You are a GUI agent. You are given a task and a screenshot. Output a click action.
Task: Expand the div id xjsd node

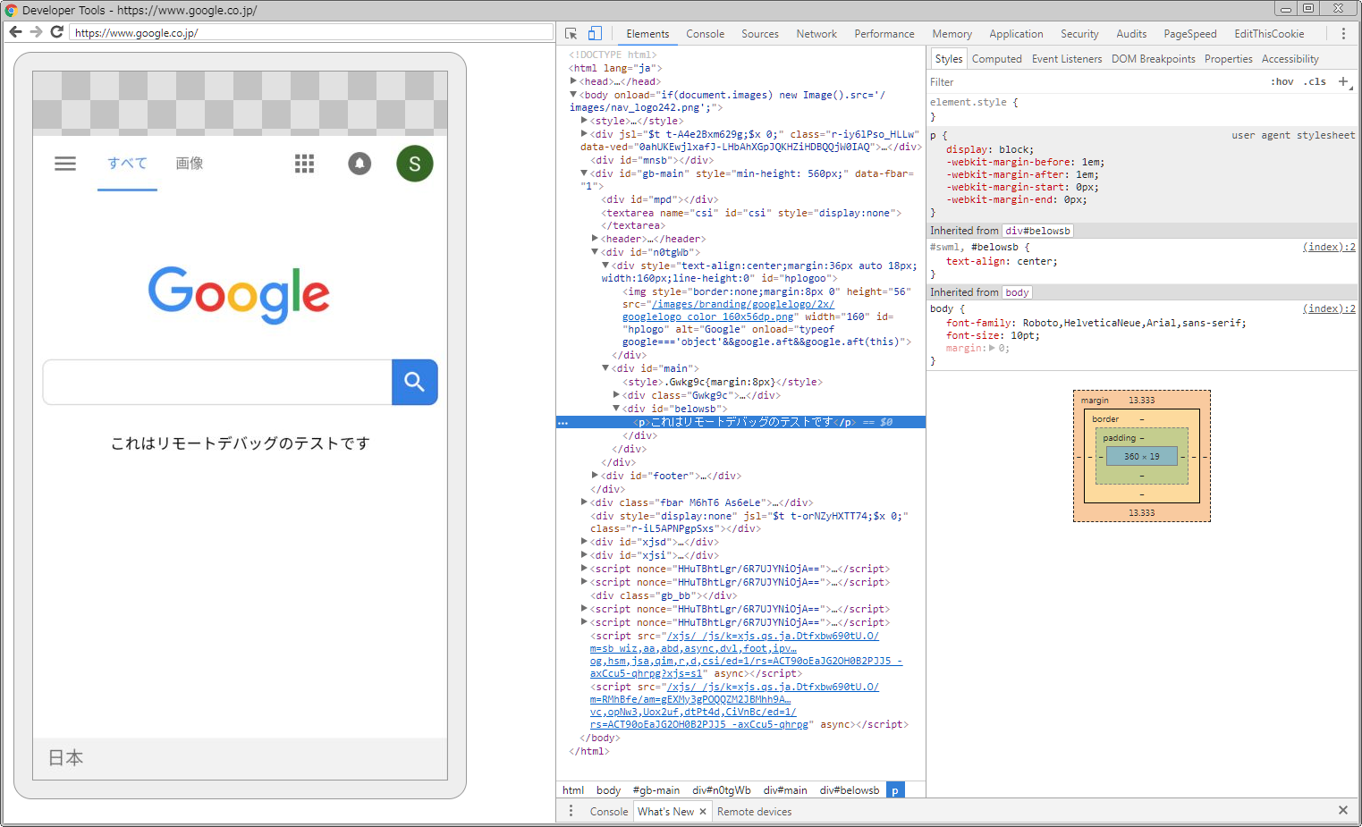[585, 542]
